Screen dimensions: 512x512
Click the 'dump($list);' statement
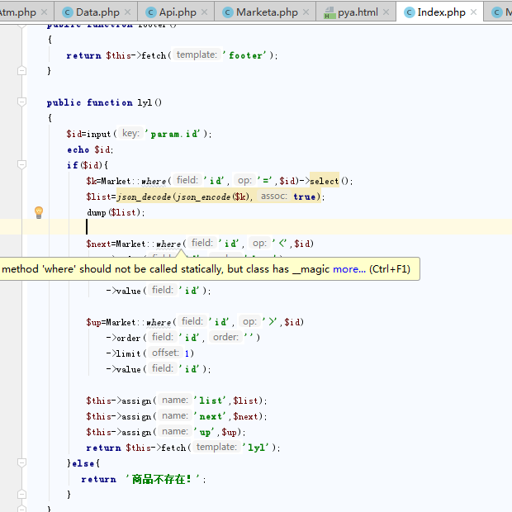pos(116,212)
